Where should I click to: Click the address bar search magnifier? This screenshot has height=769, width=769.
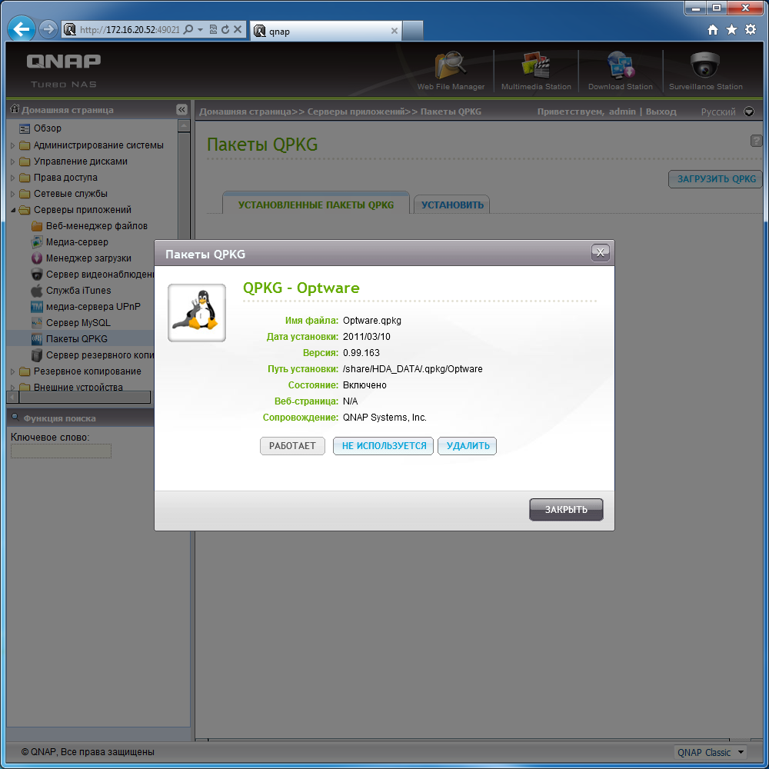tap(188, 29)
